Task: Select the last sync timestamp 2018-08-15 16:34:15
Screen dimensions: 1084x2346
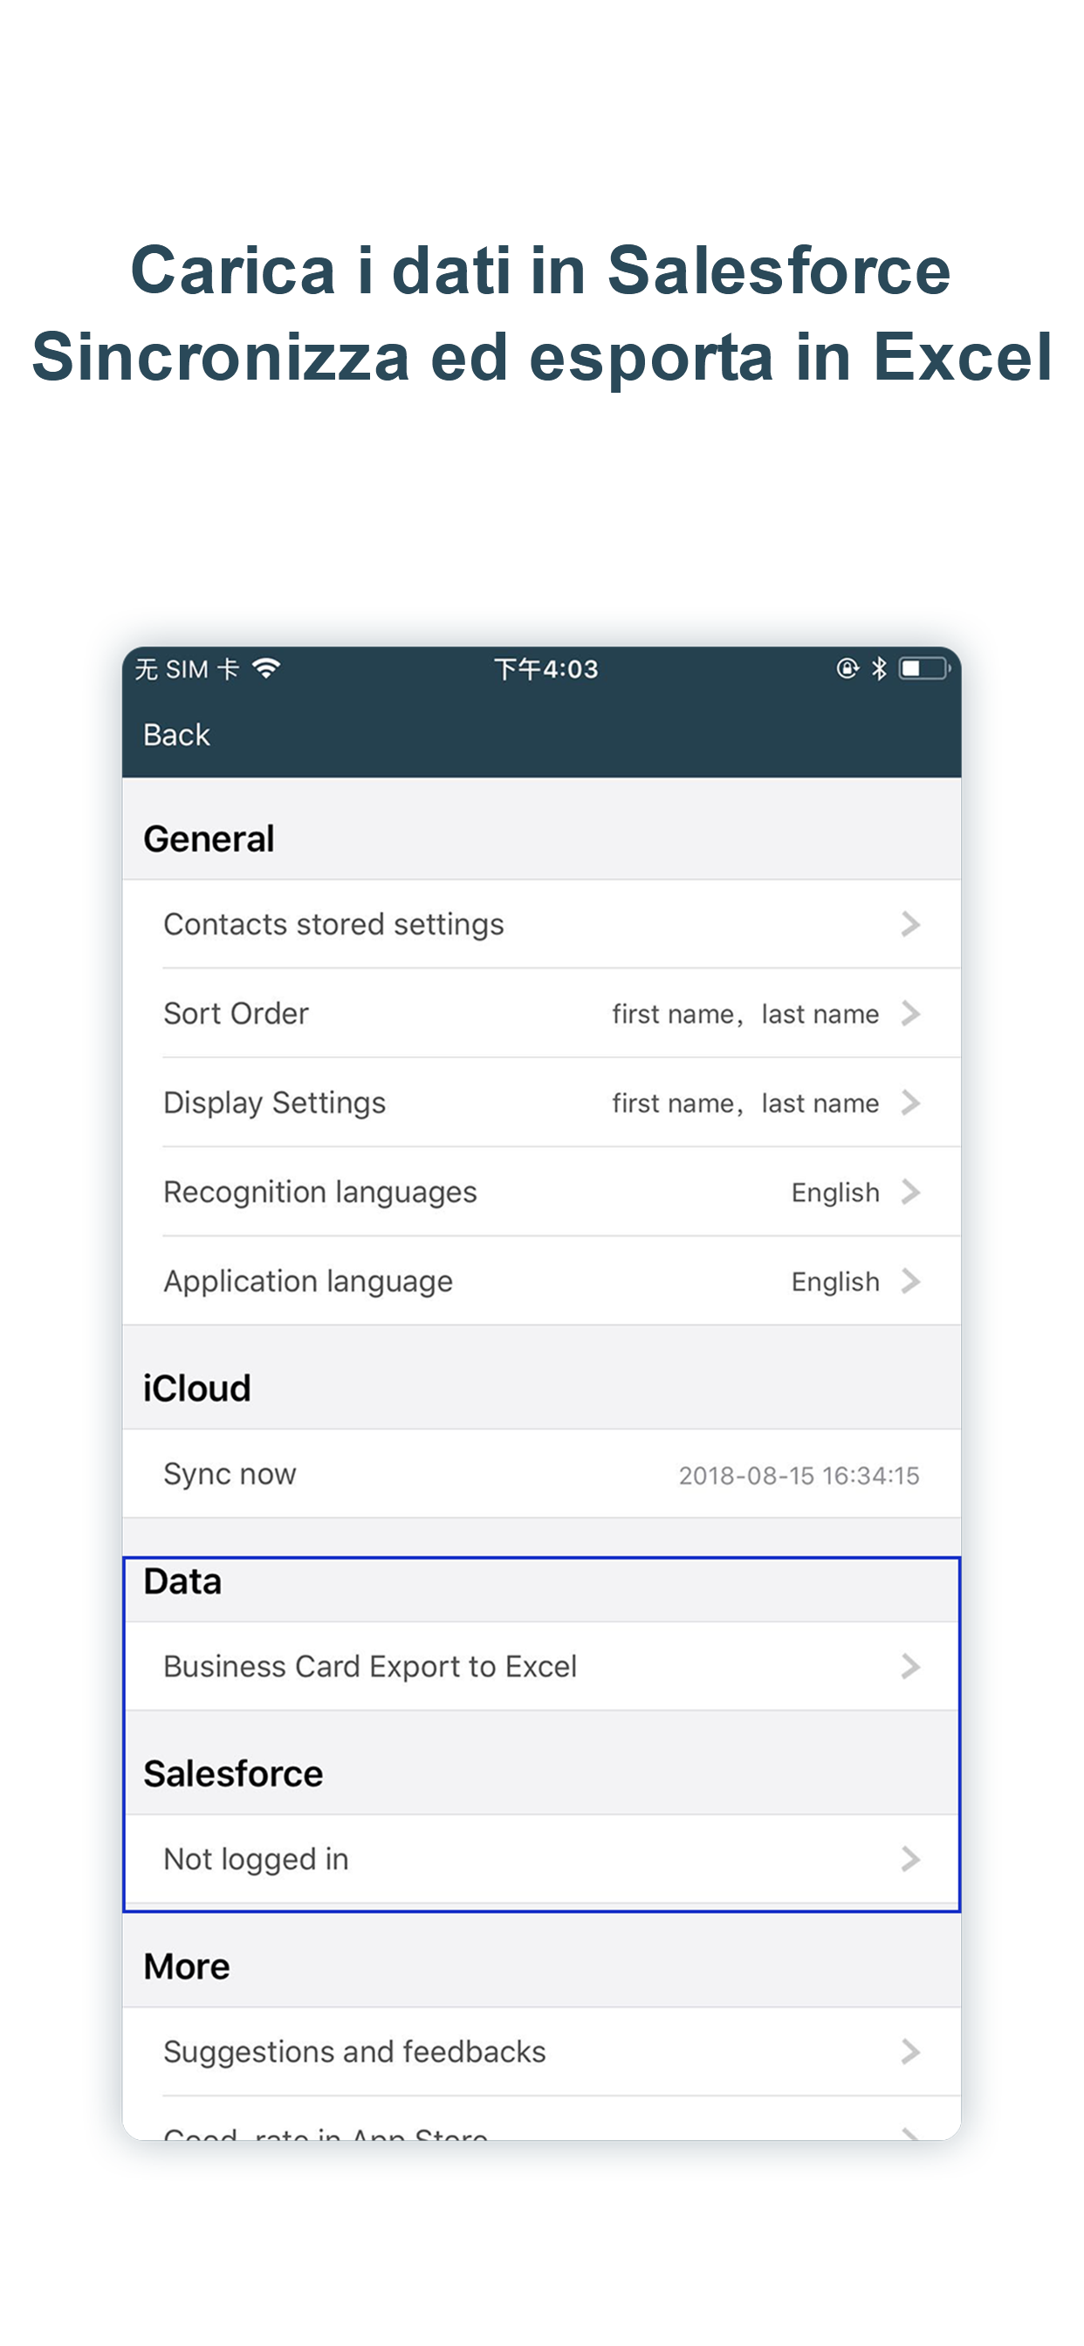Action: pos(799,1475)
